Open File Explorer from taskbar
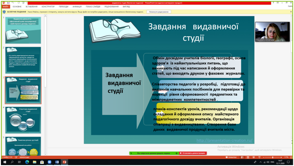The width and height of the screenshot is (294, 166). coord(35,162)
